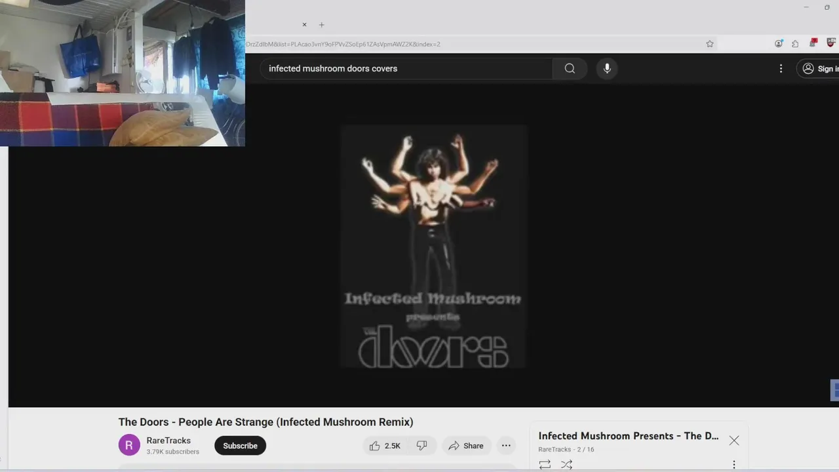Click the browser address bar URL
Image resolution: width=839 pixels, height=472 pixels.
coord(343,44)
